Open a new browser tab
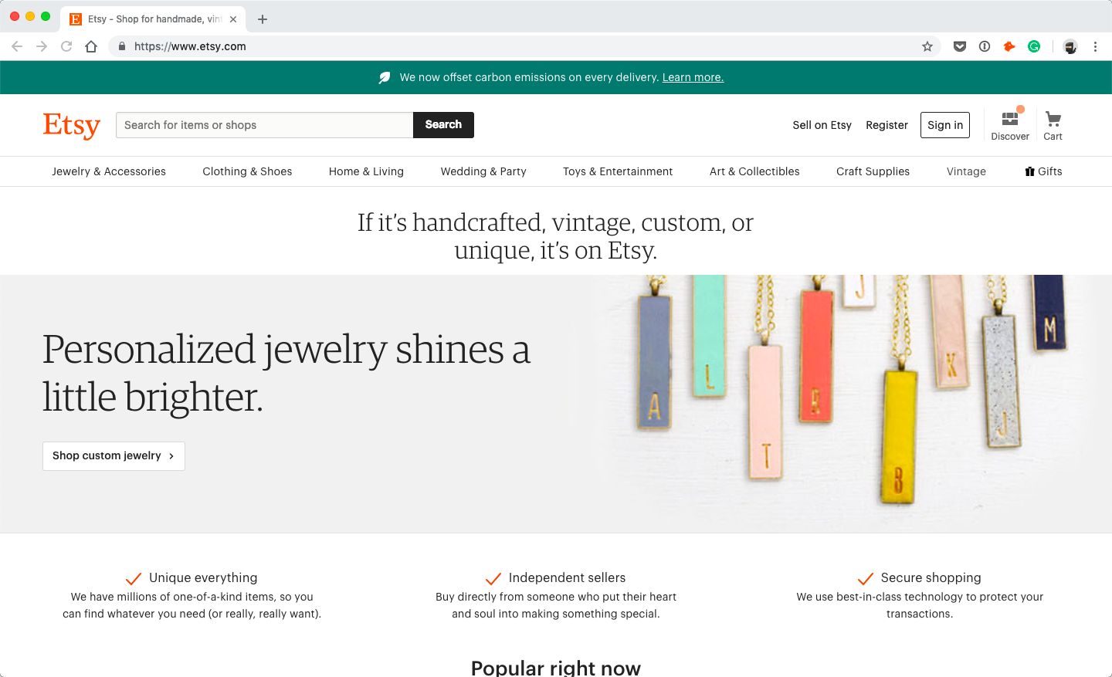Viewport: 1112px width, 677px height. 263,19
